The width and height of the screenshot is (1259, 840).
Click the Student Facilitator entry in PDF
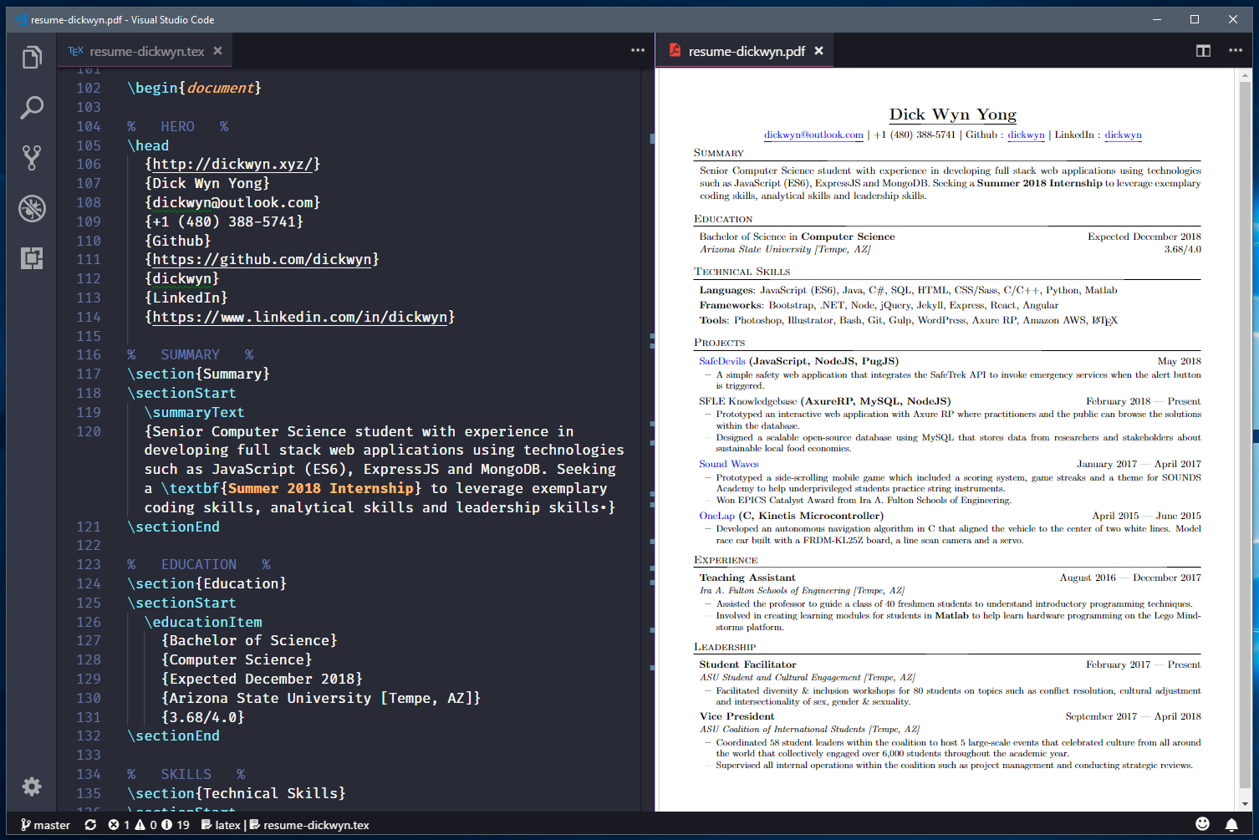tap(747, 664)
